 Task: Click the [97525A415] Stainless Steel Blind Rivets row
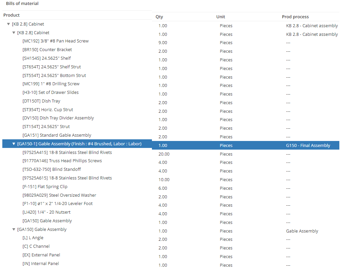click(x=67, y=153)
